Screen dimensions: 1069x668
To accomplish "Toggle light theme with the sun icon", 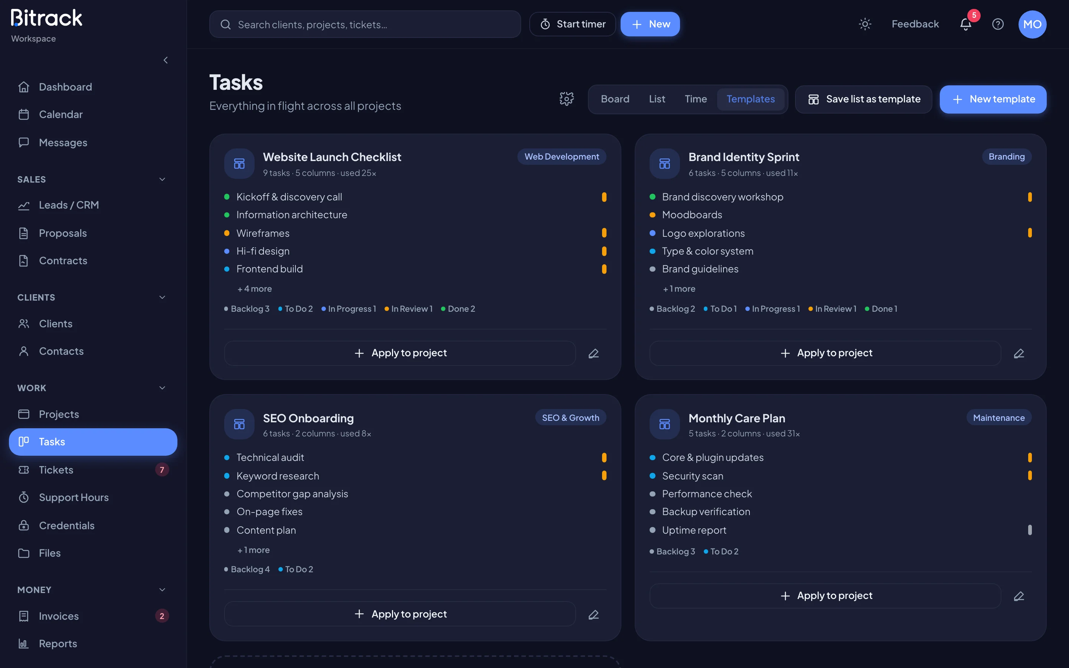I will click(x=864, y=24).
